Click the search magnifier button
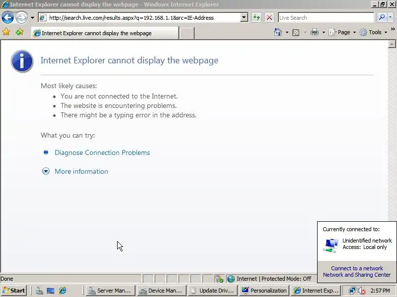The image size is (397, 297). click(x=382, y=17)
